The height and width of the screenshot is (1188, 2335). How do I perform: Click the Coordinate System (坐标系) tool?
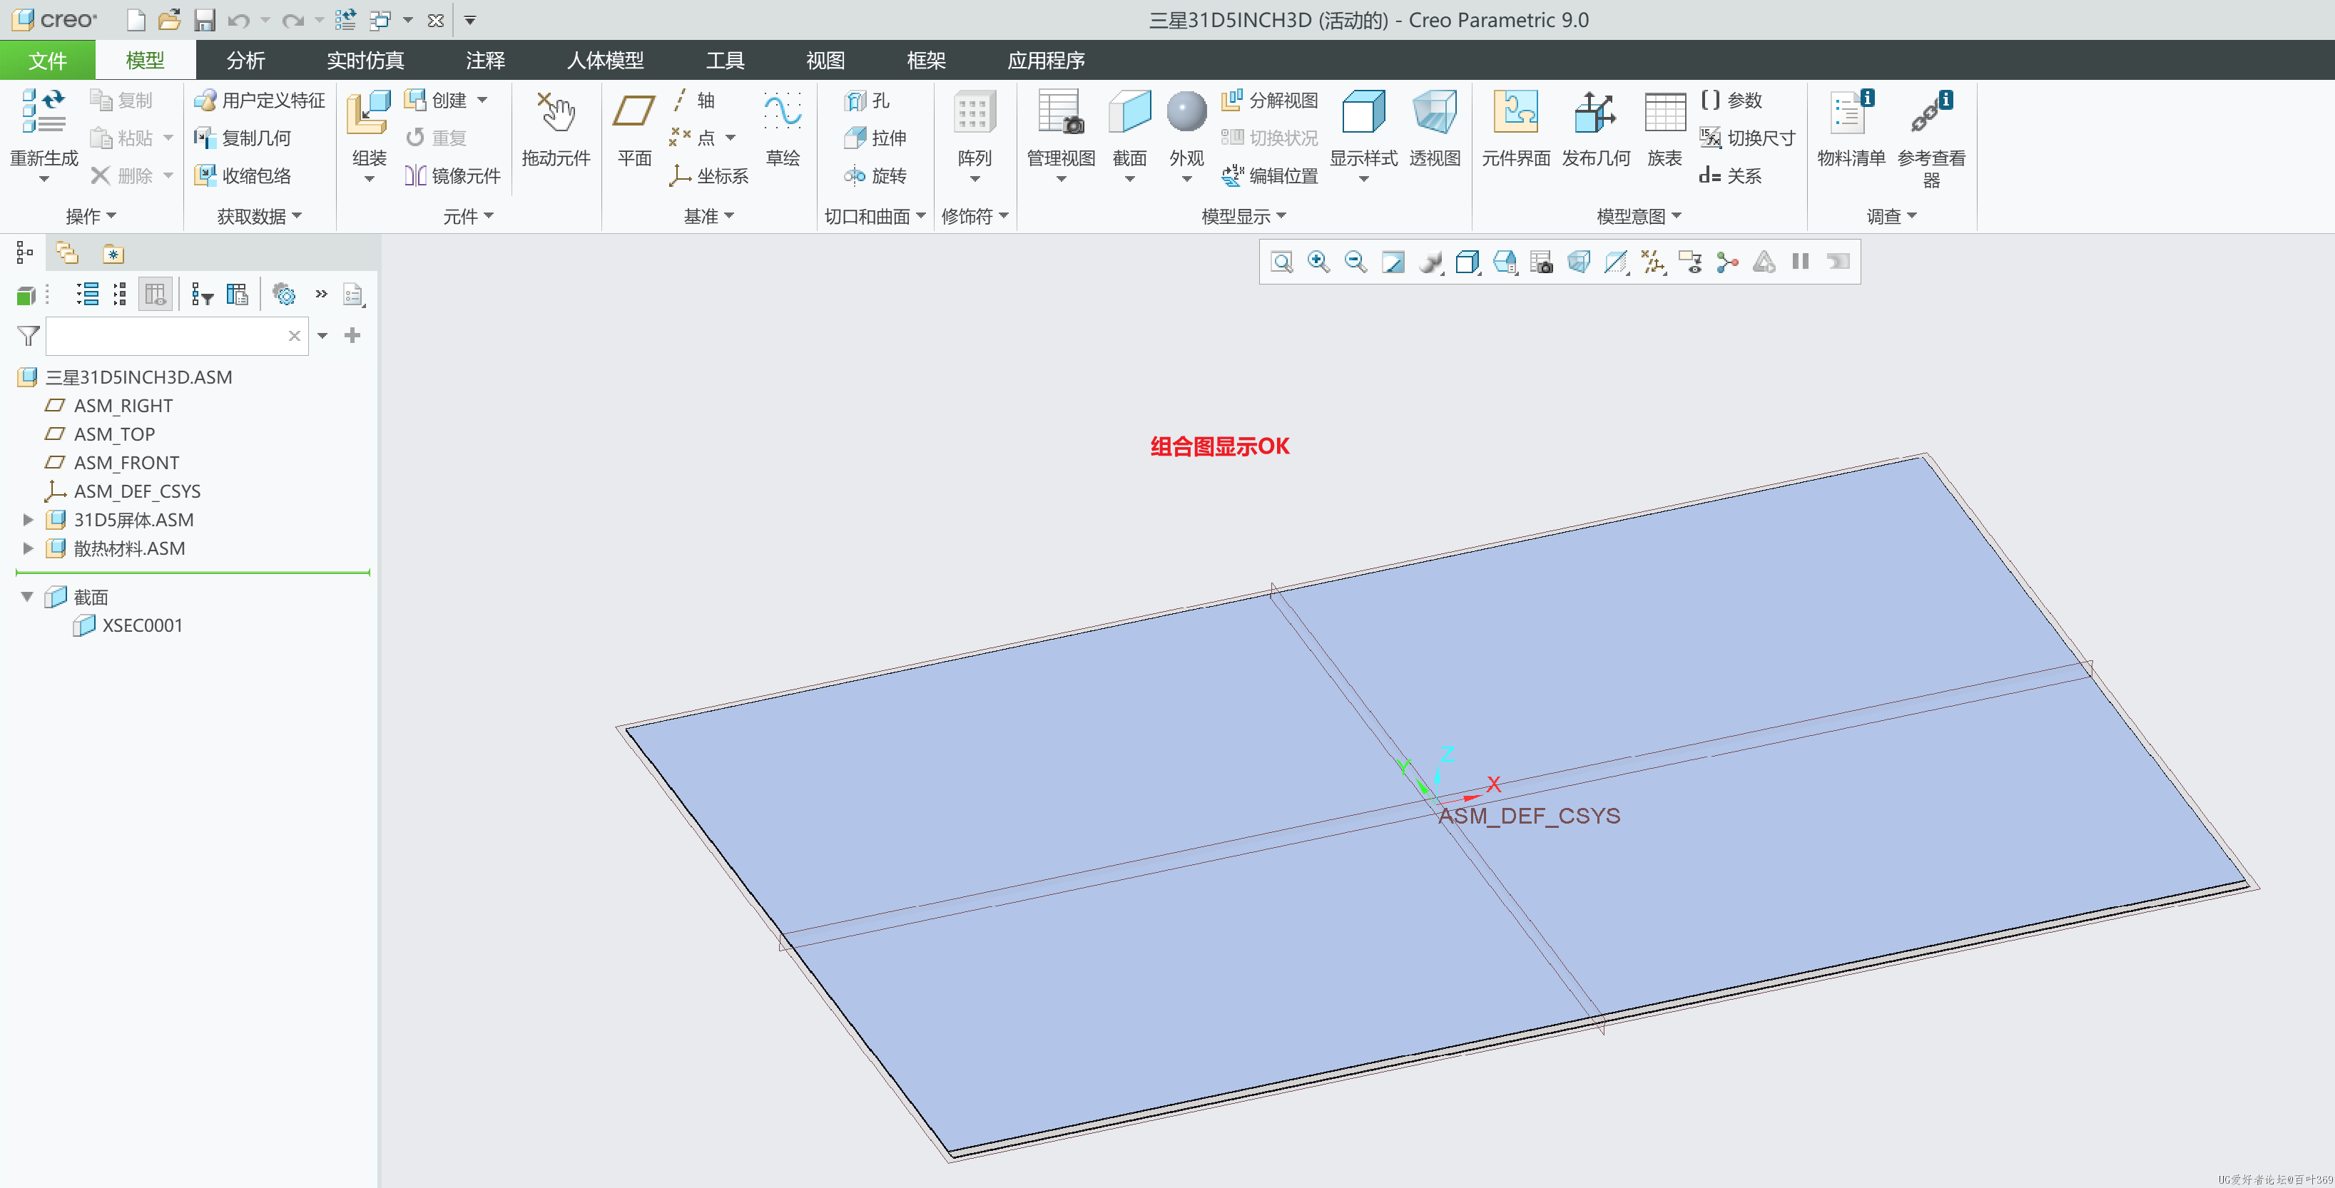tap(708, 176)
